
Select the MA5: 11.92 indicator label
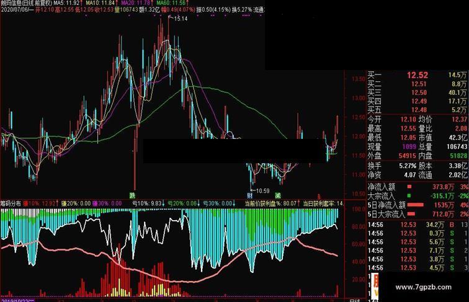[66, 3]
